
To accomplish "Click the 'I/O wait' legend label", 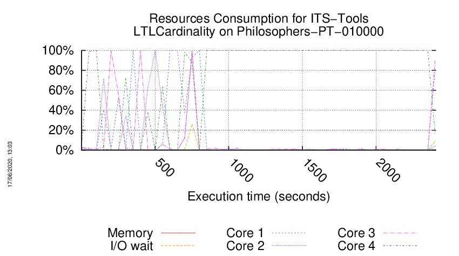I will pos(132,246).
